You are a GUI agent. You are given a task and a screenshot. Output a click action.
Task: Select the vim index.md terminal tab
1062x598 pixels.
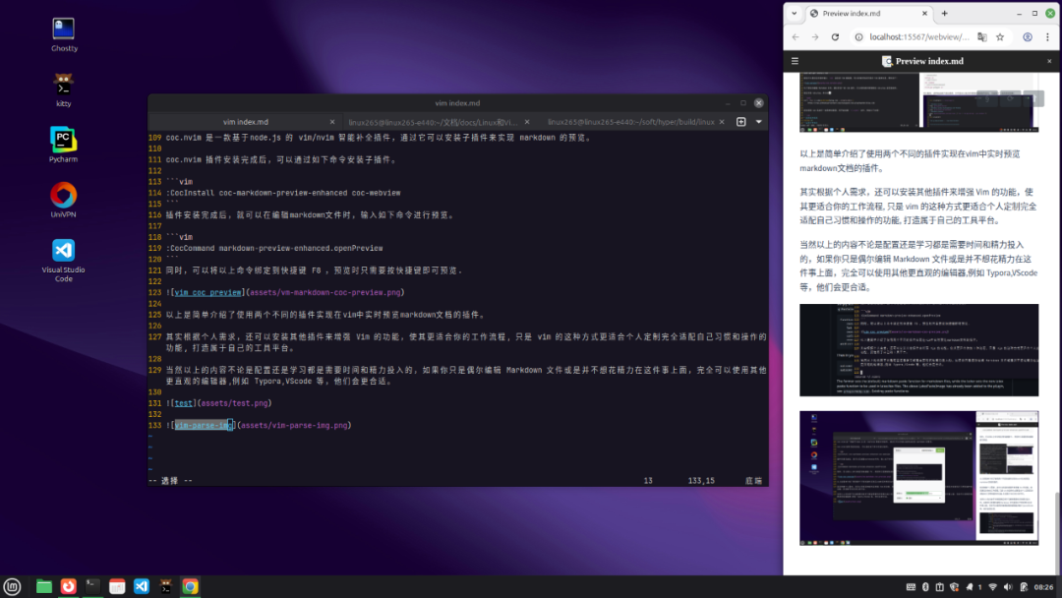pyautogui.click(x=246, y=122)
